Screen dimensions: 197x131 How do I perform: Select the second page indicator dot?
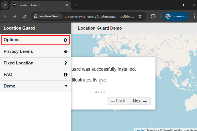pyautogui.click(x=99, y=92)
